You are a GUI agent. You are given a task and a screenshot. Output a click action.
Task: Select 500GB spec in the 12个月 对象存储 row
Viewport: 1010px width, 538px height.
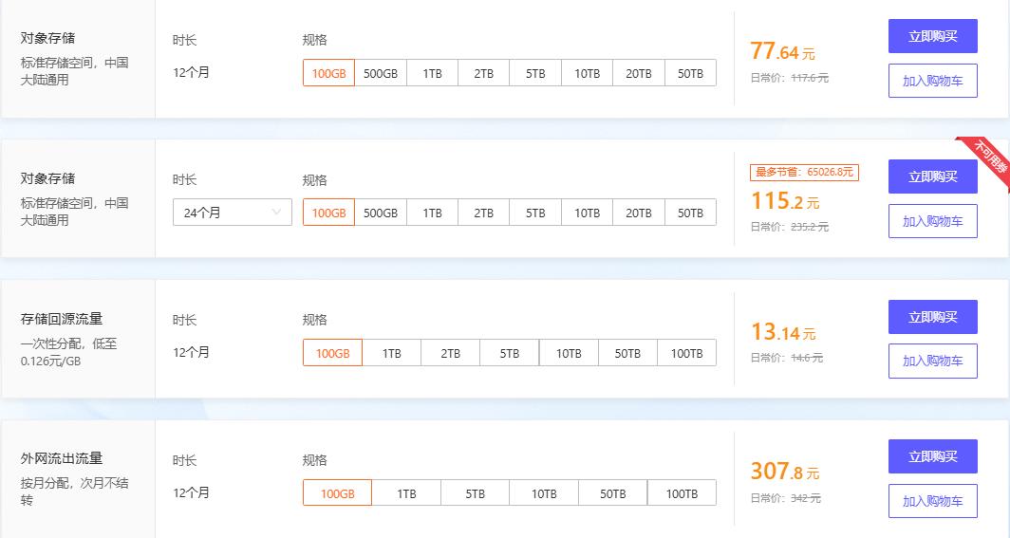(381, 73)
